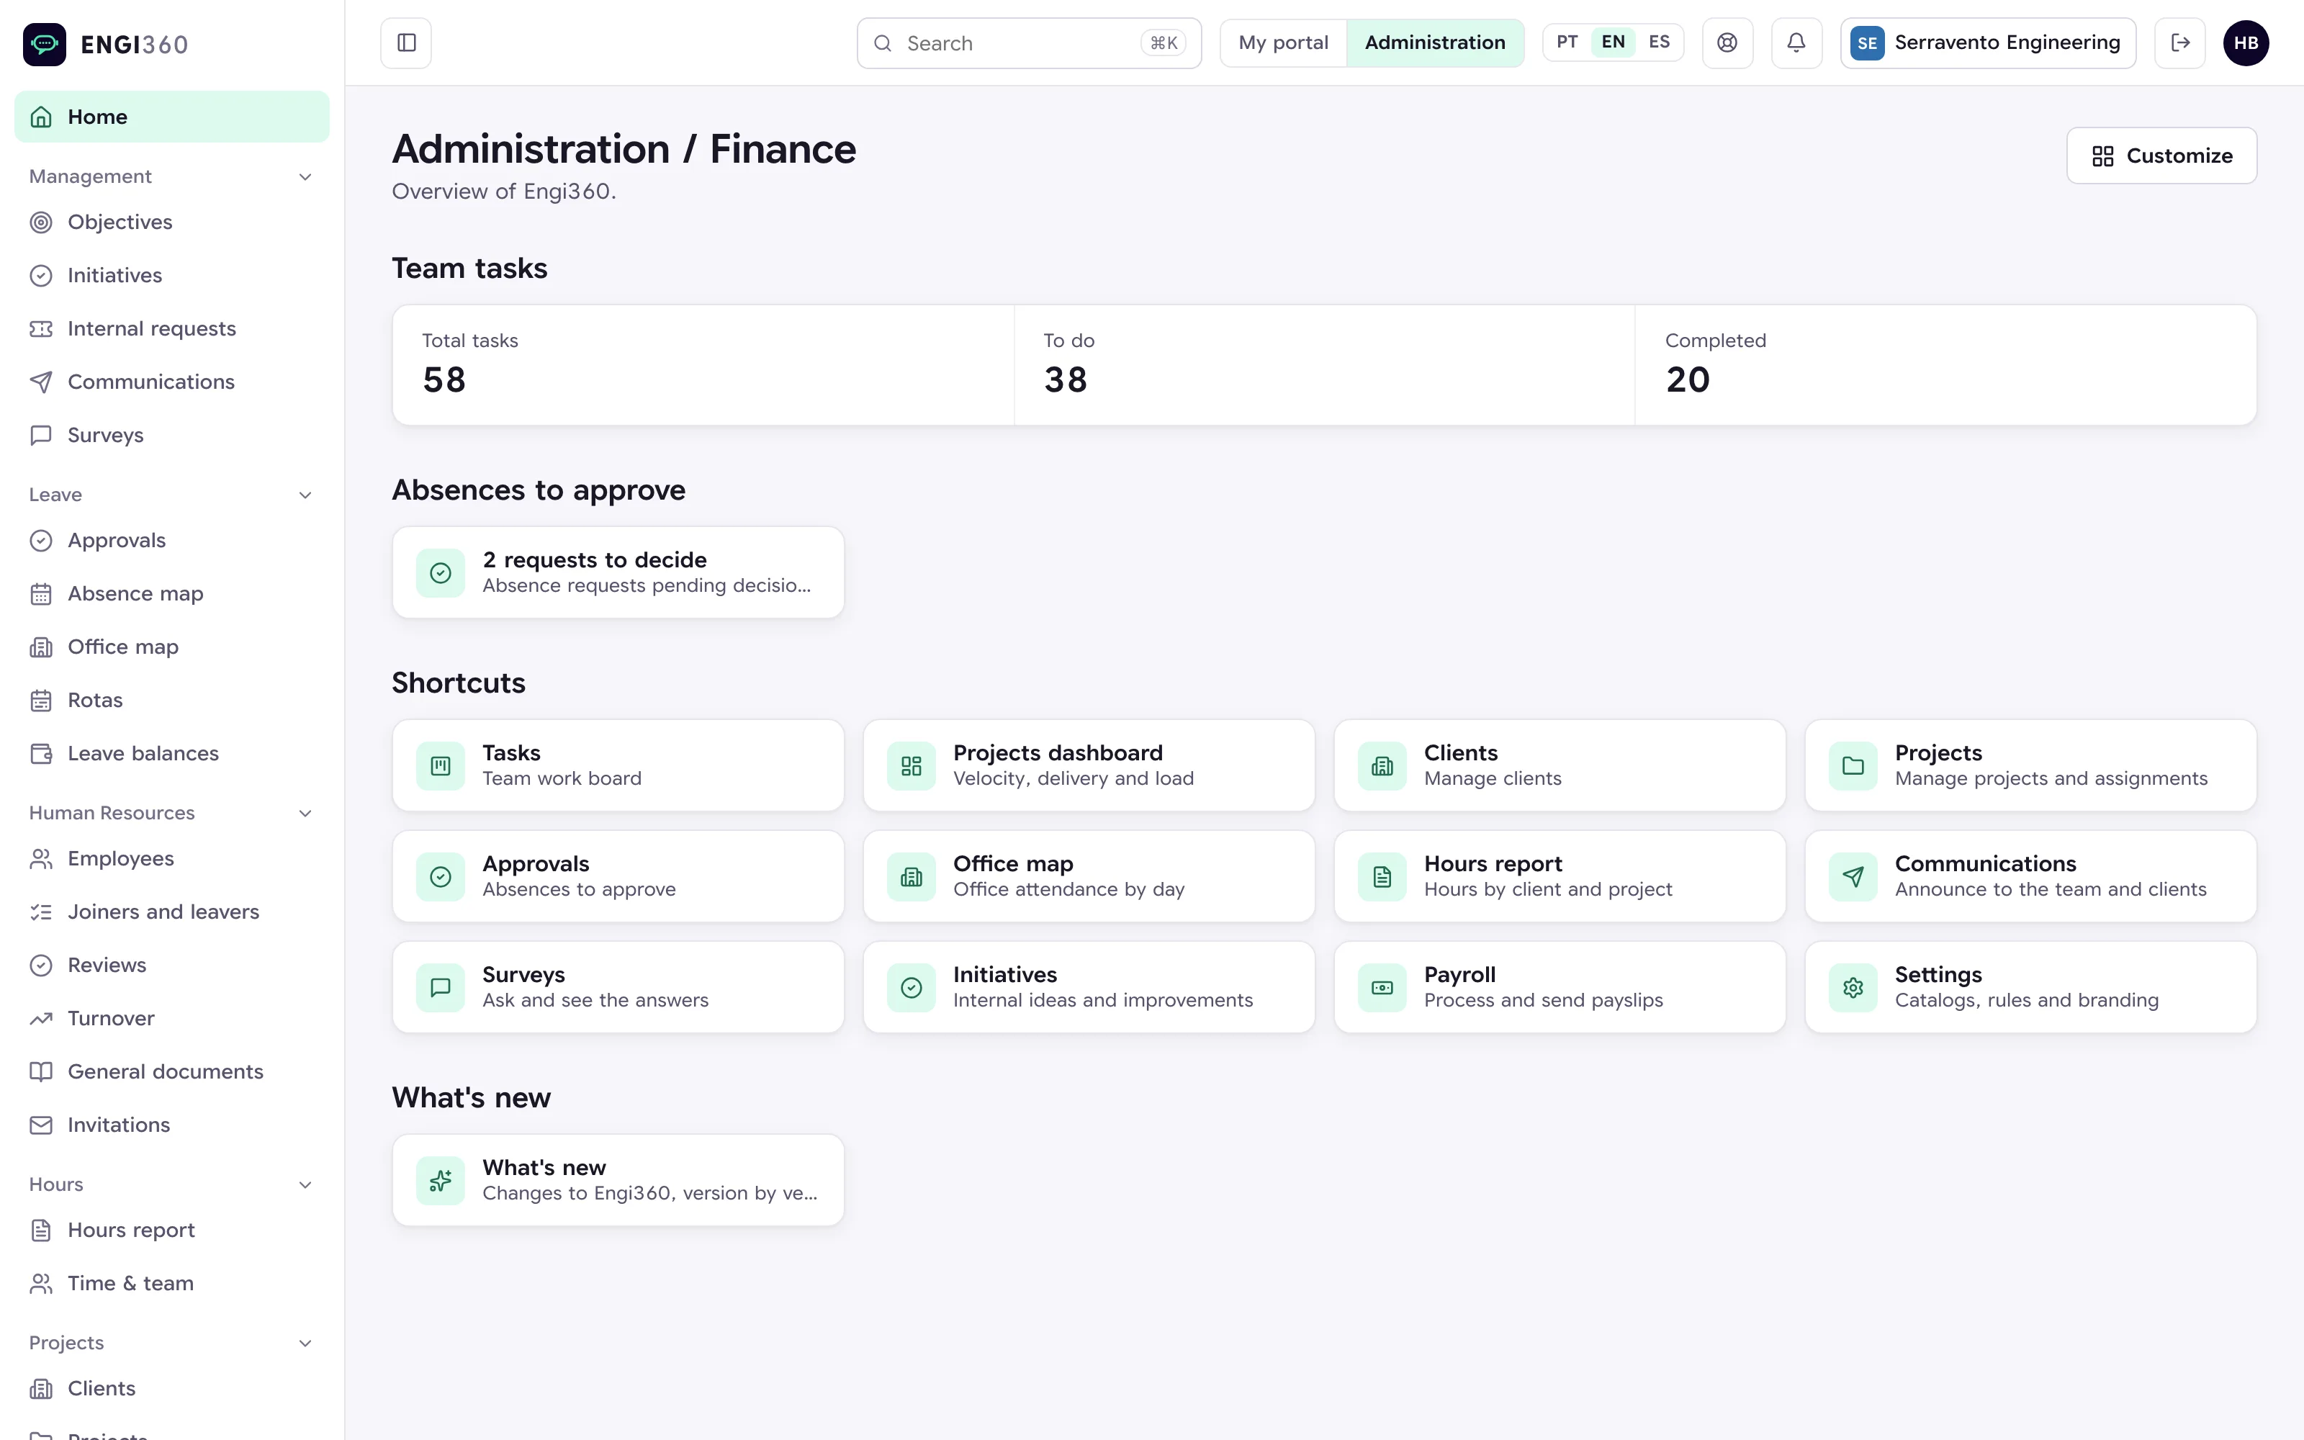Open the HB user avatar
The height and width of the screenshot is (1440, 2304).
[2246, 43]
